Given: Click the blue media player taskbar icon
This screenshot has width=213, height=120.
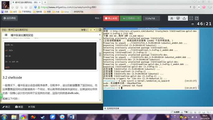Looking at the screenshot, I should [x=62, y=117].
